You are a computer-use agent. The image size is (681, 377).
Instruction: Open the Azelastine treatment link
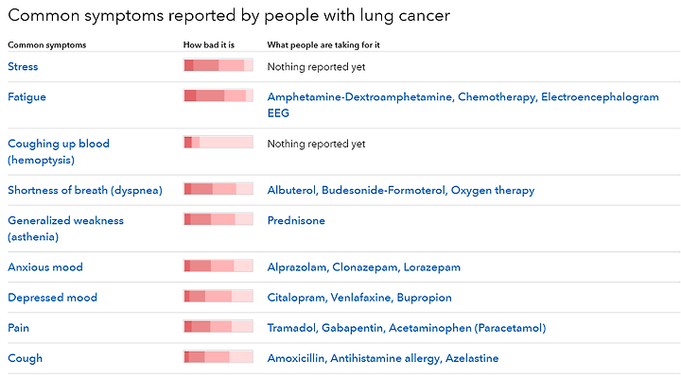[472, 358]
